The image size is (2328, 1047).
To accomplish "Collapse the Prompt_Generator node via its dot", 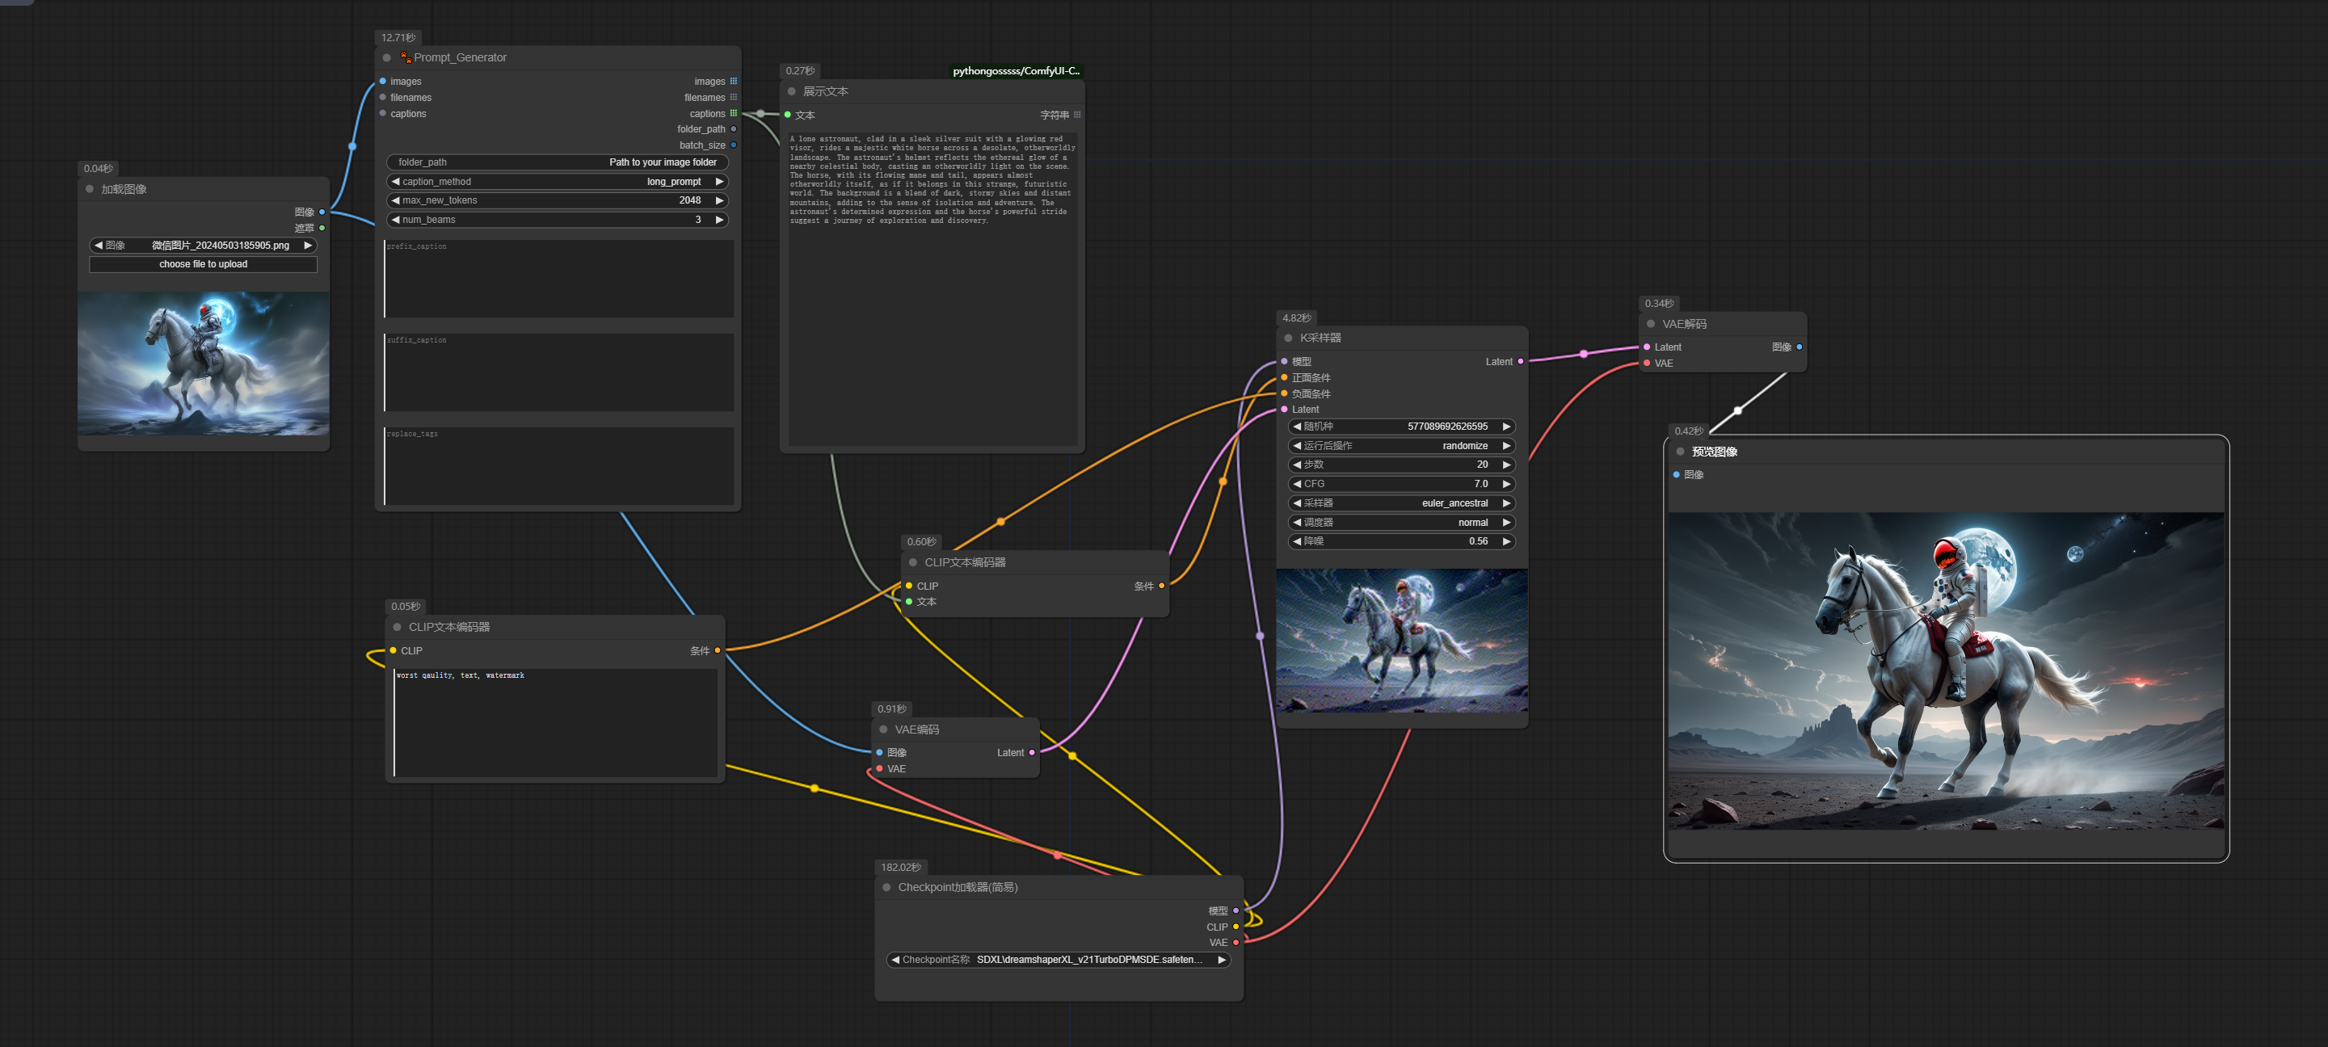I will point(387,58).
